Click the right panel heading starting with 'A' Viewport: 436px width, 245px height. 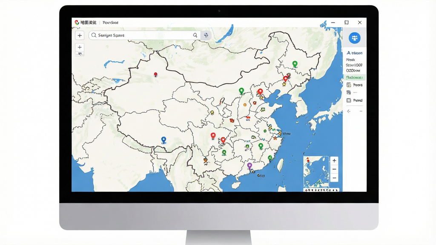(x=355, y=53)
